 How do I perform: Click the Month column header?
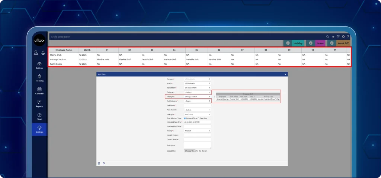(87, 50)
